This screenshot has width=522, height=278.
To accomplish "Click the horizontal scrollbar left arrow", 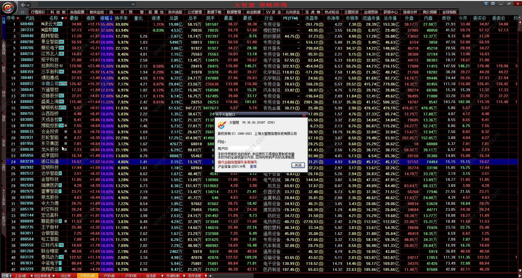I will coord(210,276).
